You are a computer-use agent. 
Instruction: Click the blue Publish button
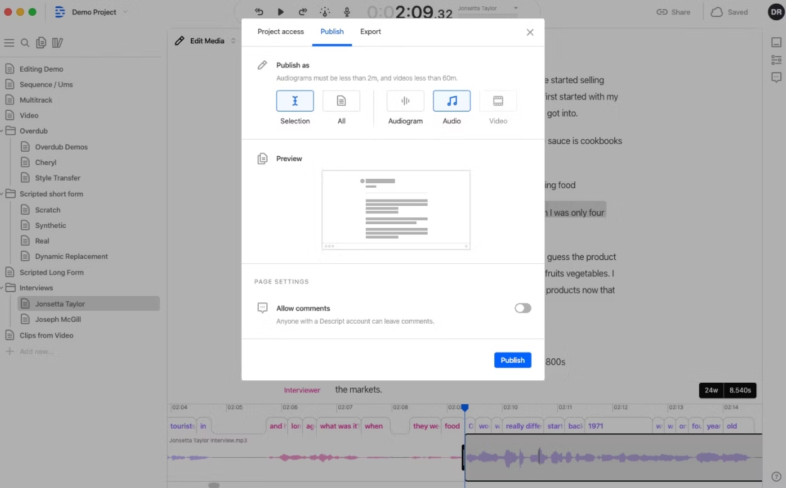click(x=513, y=360)
